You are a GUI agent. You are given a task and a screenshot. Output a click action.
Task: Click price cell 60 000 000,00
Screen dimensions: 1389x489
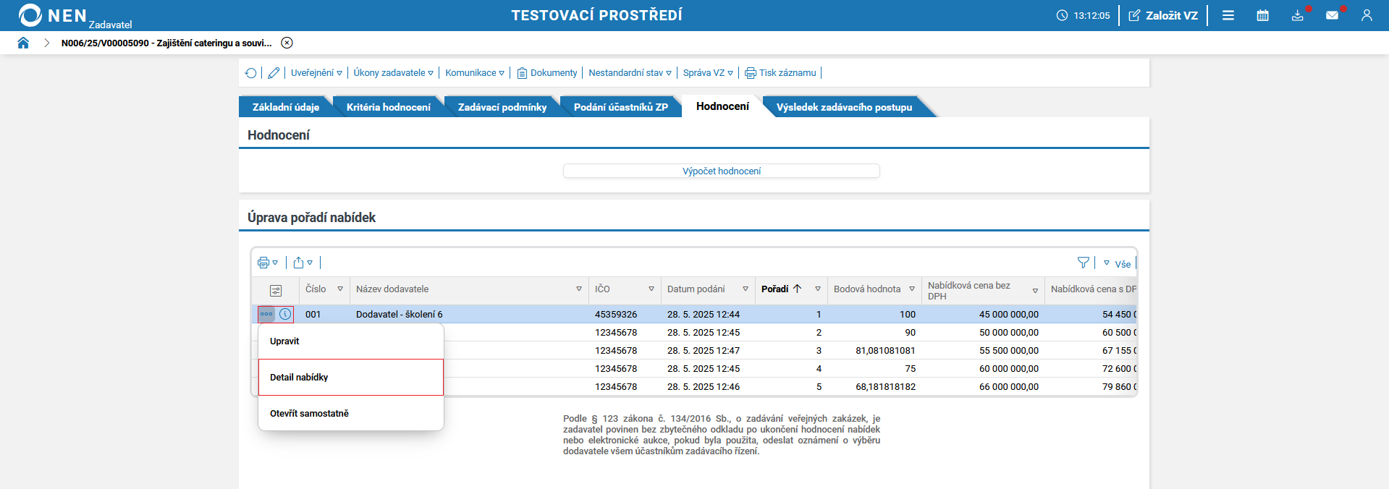tap(1009, 368)
